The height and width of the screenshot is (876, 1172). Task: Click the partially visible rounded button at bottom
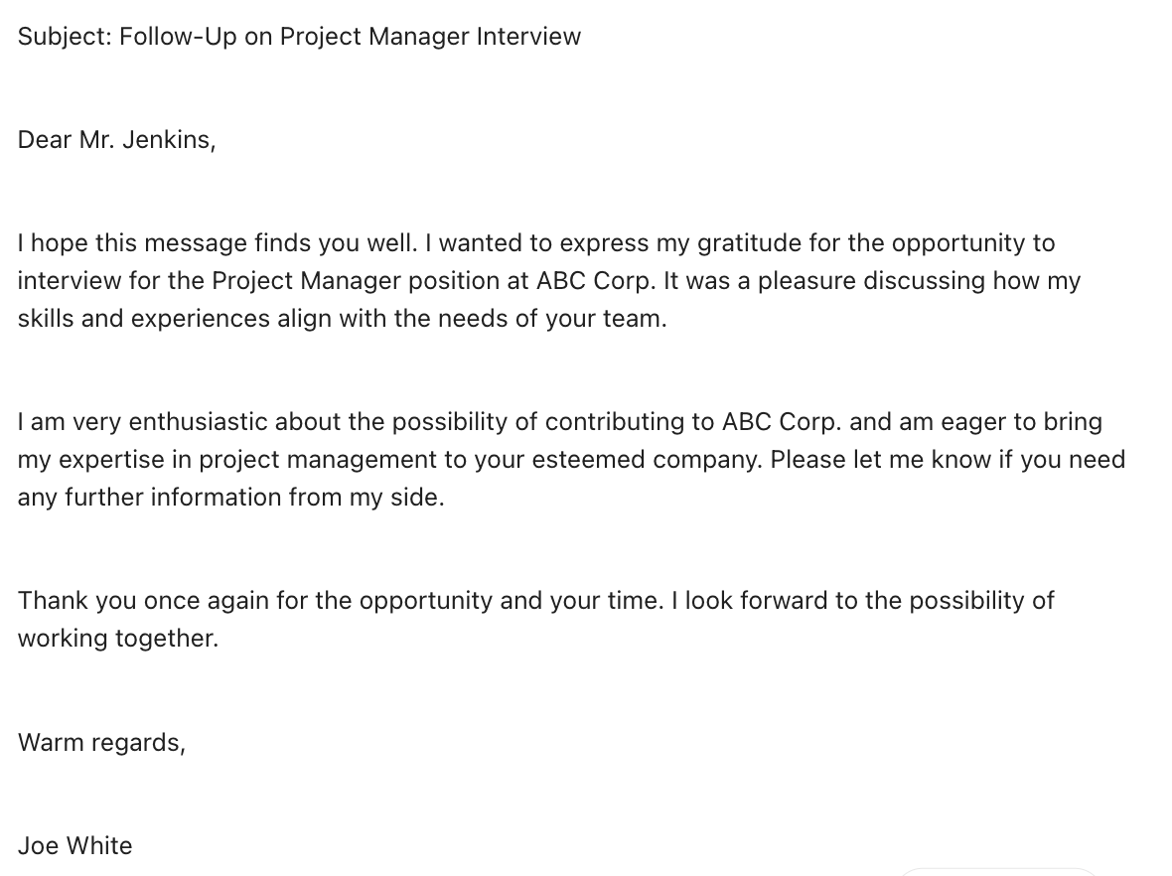click(996, 871)
